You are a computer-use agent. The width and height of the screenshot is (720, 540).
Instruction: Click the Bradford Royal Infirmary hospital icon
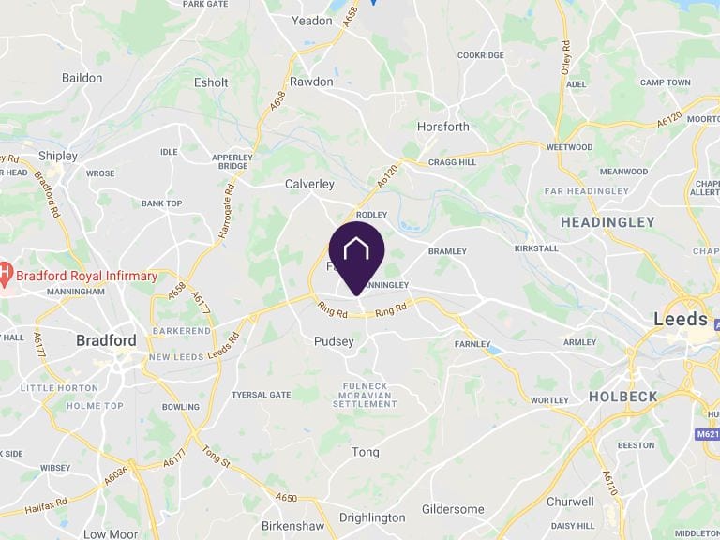[x=4, y=275]
